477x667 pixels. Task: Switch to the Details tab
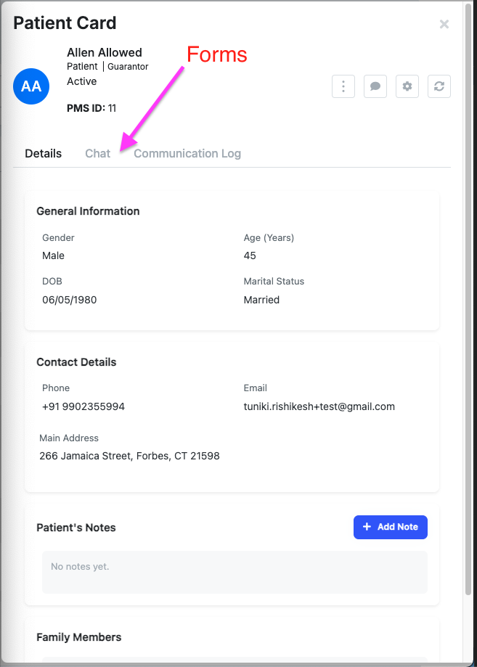pyautogui.click(x=43, y=153)
